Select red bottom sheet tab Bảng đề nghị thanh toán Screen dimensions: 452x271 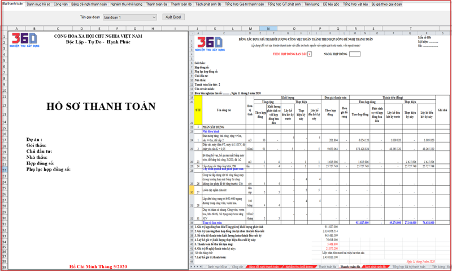coord(264,267)
